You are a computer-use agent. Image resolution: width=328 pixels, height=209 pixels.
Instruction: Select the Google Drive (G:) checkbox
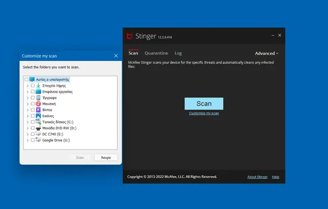33,140
